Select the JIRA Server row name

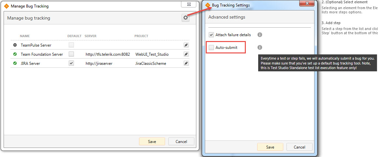30,64
